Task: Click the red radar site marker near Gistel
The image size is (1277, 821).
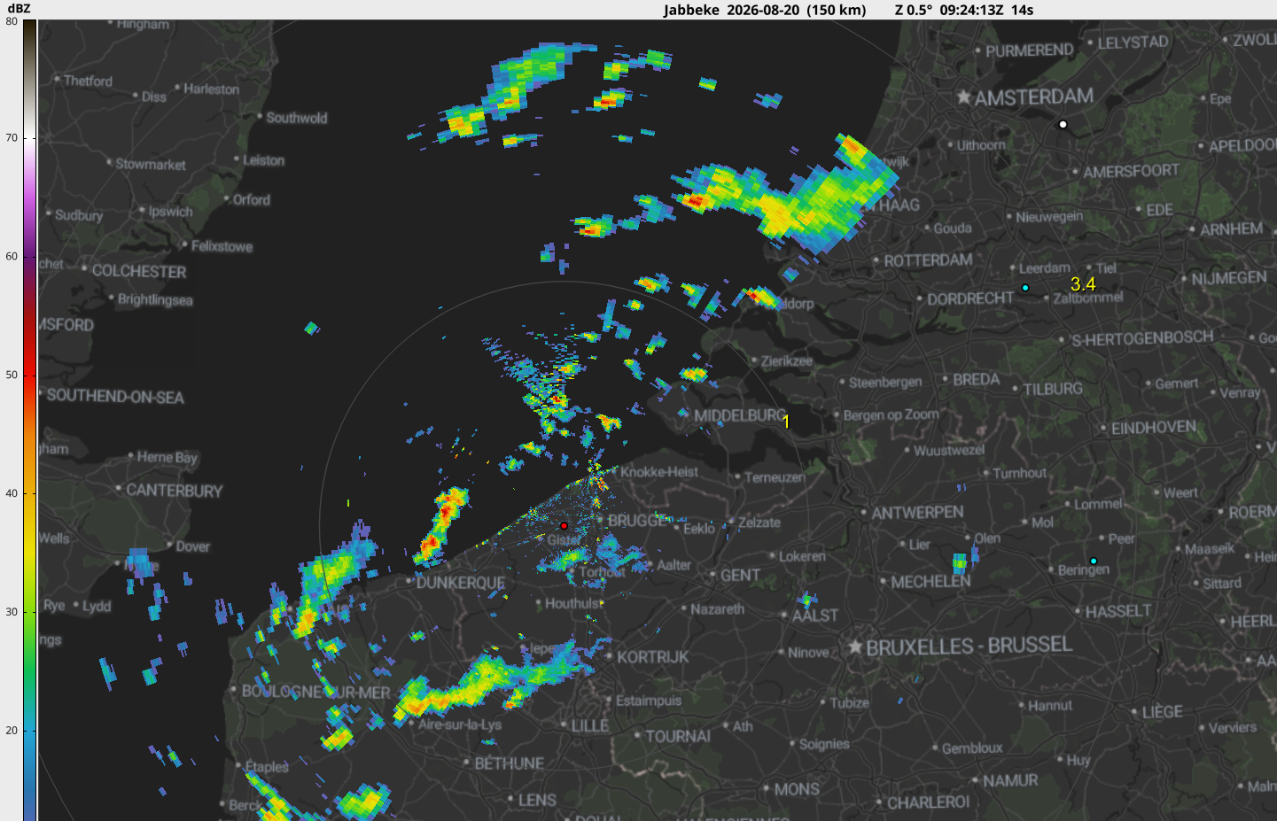Action: (564, 526)
